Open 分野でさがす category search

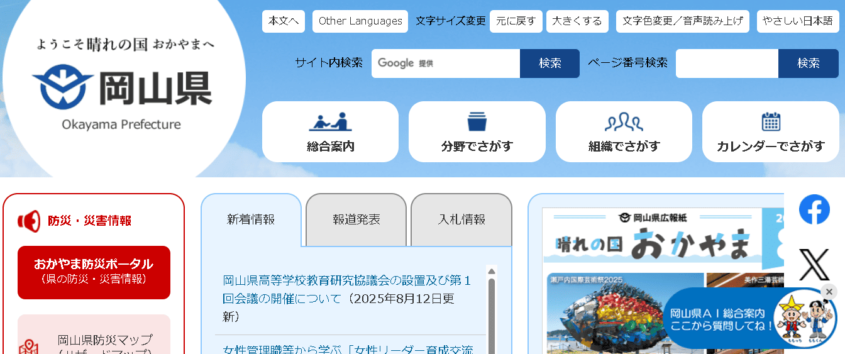click(x=477, y=132)
